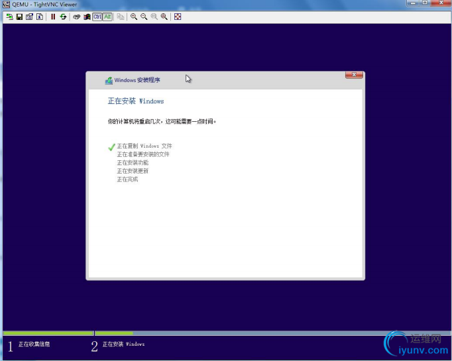Select the 正在安装更新 step

[133, 171]
